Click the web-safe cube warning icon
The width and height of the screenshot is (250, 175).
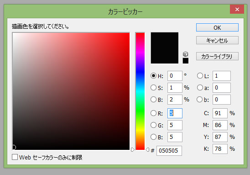click(x=185, y=54)
